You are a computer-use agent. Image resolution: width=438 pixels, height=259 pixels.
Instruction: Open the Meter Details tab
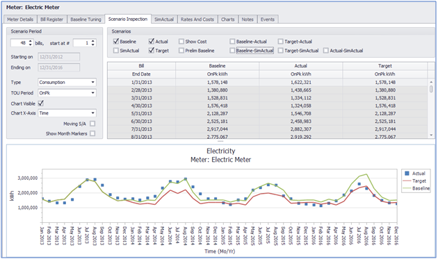[x=20, y=19]
